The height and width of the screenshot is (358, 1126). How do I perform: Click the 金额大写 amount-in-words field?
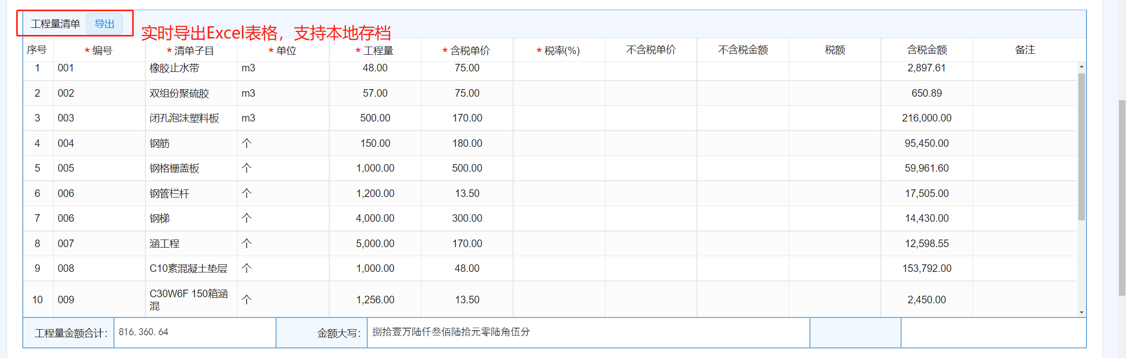coord(588,332)
